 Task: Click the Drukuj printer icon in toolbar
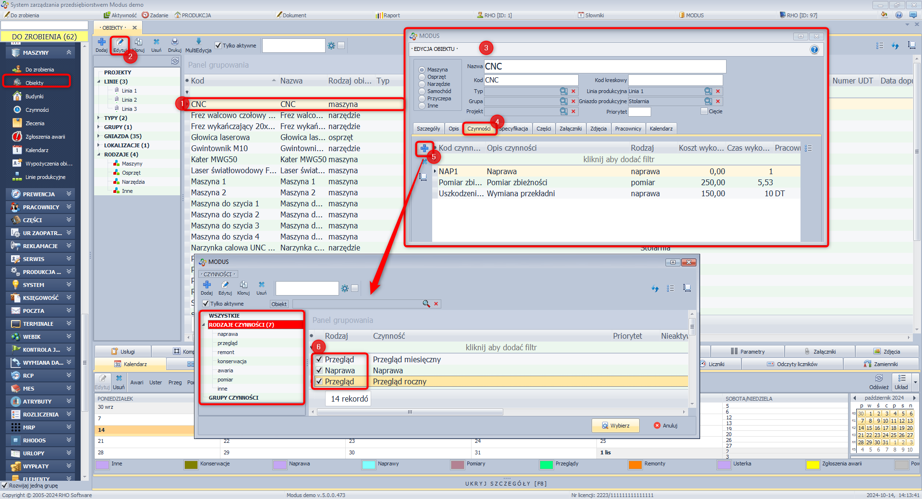174,42
